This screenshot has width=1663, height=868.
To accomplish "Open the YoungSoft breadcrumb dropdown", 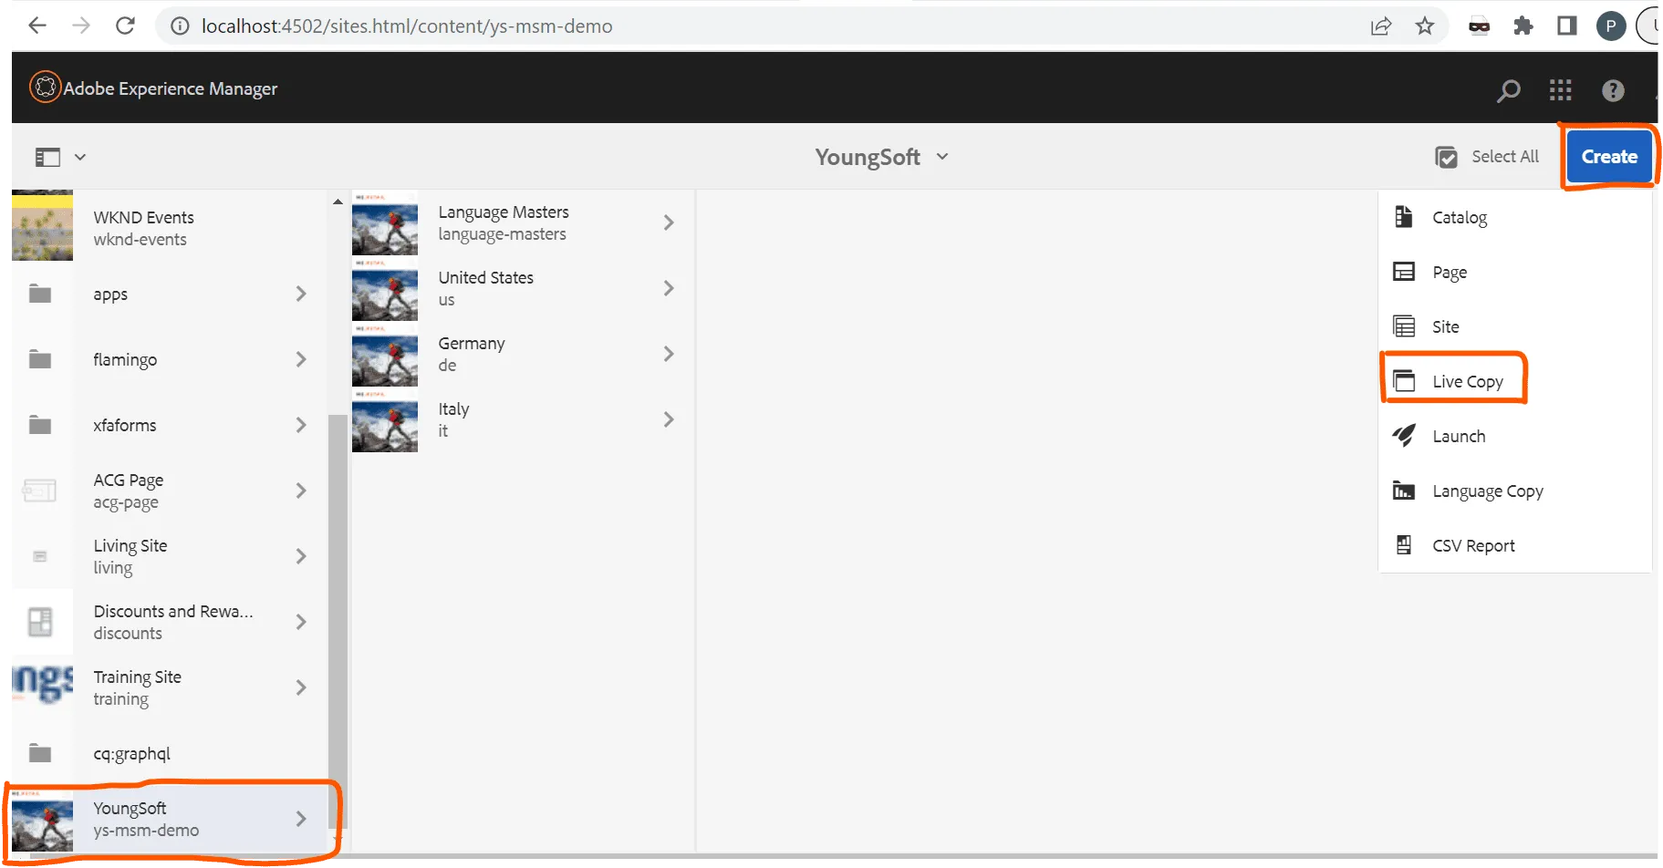I will (x=942, y=157).
